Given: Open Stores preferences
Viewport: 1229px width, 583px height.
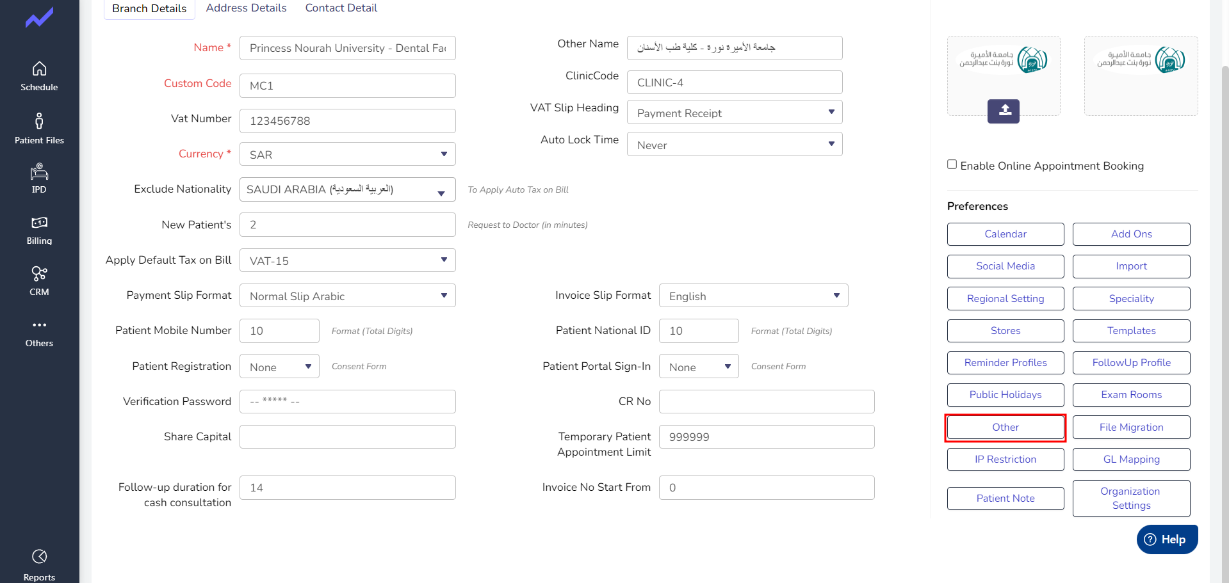Looking at the screenshot, I should (1005, 331).
